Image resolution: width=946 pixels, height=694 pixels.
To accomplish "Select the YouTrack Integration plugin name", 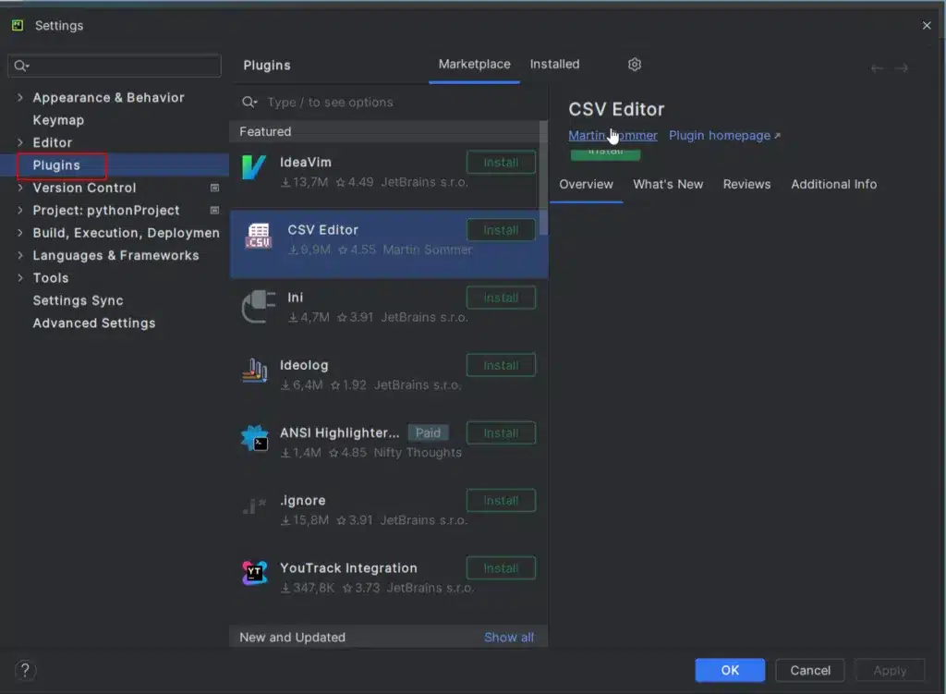I will [x=348, y=568].
